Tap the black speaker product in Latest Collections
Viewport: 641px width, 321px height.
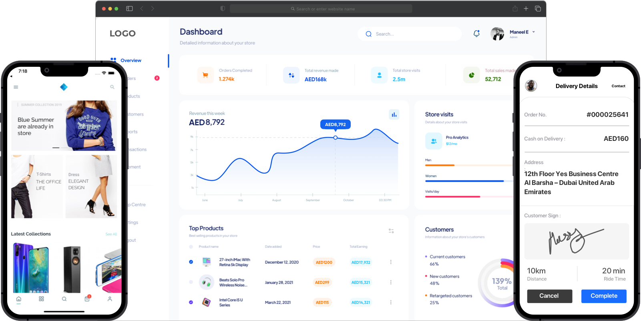[72, 269]
